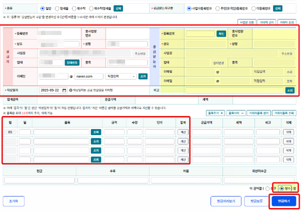The image size is (301, 211).
Task: Click the 선택 button beside invoice type options
Action: pyautogui.click(x=118, y=8)
